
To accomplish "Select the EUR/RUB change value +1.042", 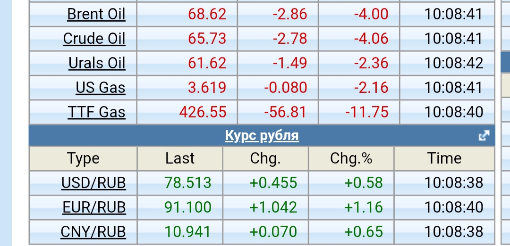I will click(273, 207).
